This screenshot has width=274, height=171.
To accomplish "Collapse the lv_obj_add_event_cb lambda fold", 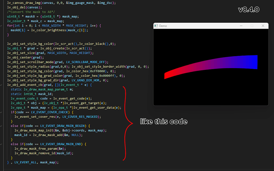I will click(x=1, y=85).
